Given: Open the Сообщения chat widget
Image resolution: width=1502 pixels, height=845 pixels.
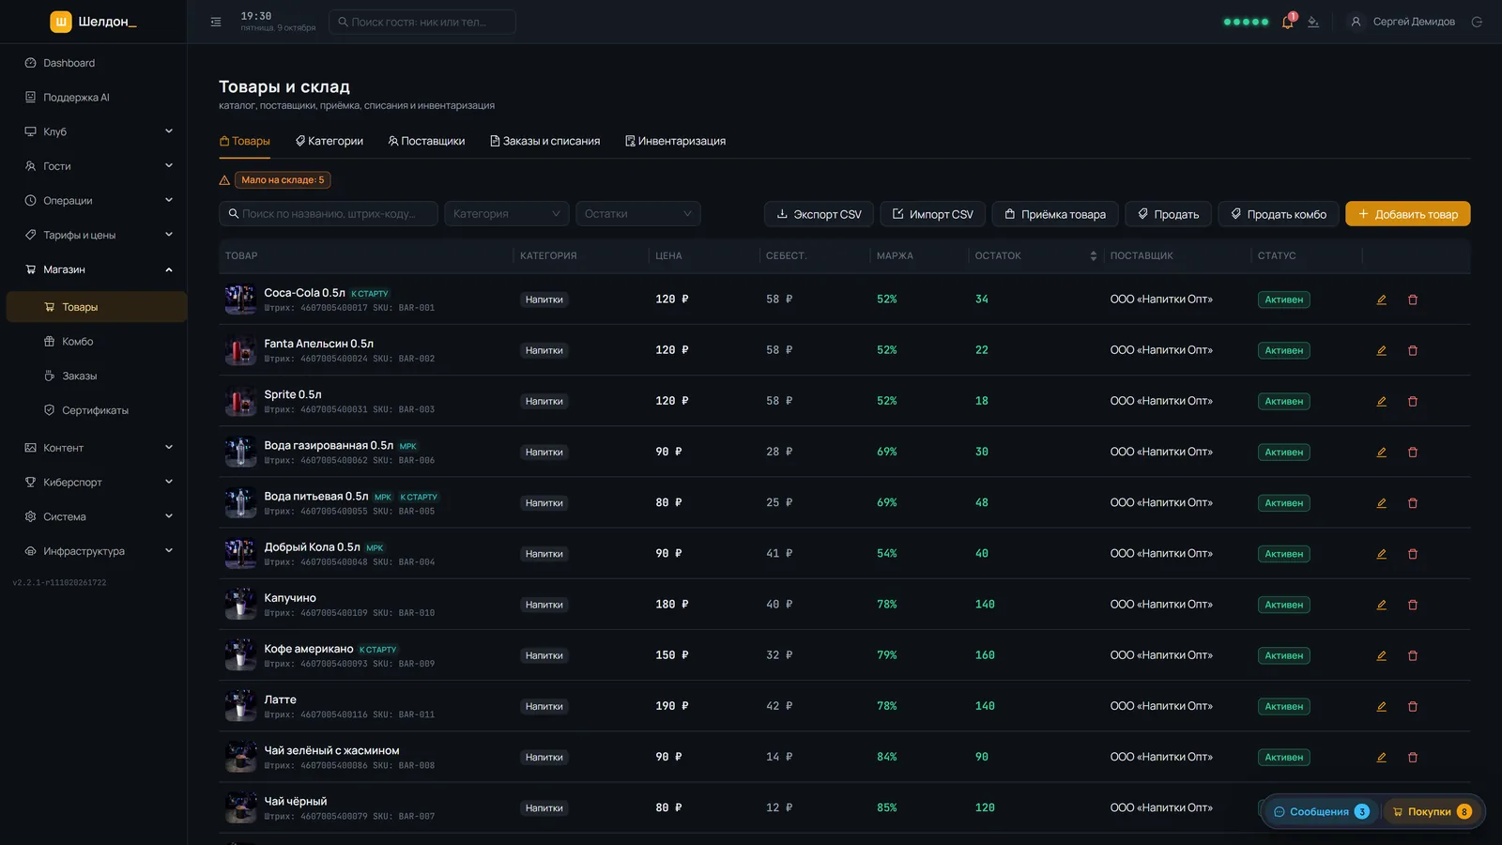Looking at the screenshot, I should point(1321,812).
